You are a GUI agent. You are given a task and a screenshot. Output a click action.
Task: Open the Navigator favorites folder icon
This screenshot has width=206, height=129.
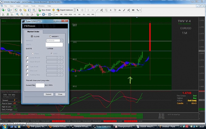tap(25, 10)
